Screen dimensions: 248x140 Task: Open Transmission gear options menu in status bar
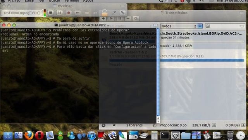pyautogui.click(x=103, y=125)
